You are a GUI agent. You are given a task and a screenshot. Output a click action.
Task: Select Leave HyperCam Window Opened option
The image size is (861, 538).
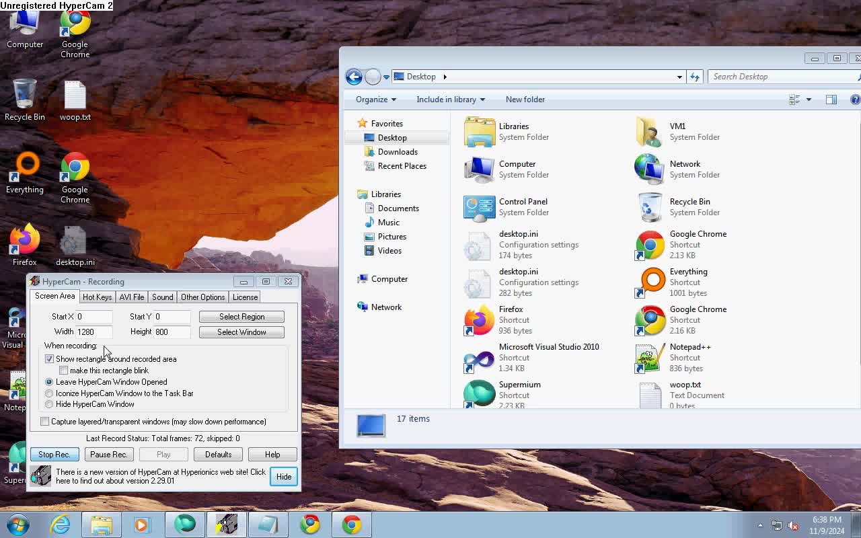tap(49, 382)
